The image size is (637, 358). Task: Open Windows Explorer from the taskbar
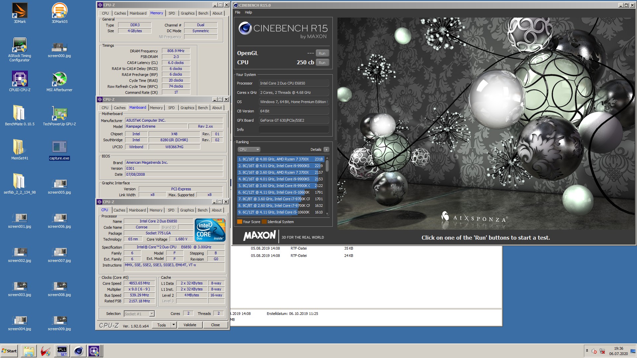pyautogui.click(x=29, y=351)
